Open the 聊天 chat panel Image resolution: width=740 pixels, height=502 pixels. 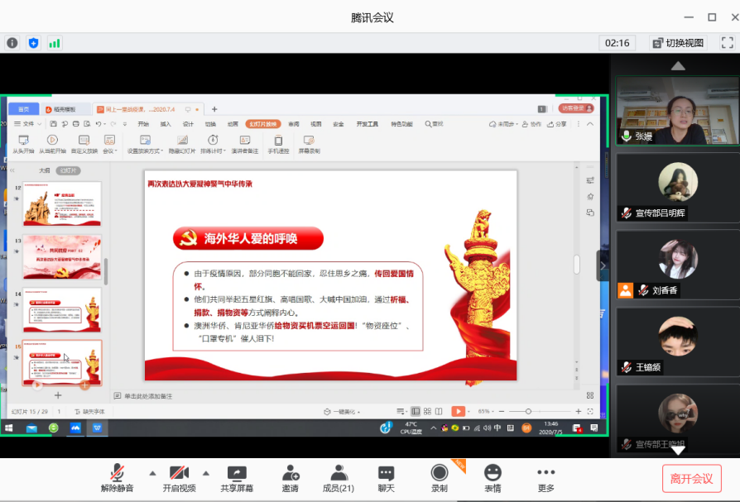386,478
